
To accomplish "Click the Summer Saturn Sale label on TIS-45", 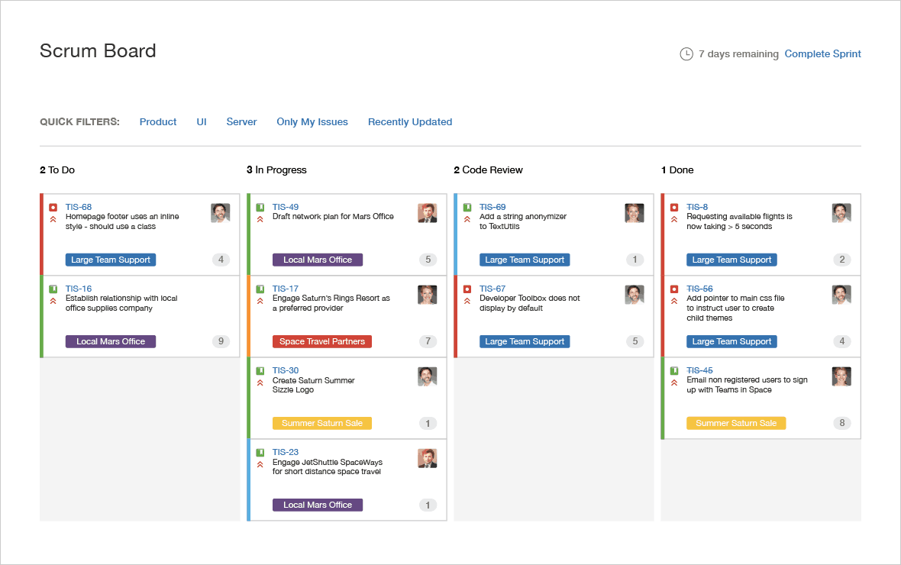I will [736, 423].
